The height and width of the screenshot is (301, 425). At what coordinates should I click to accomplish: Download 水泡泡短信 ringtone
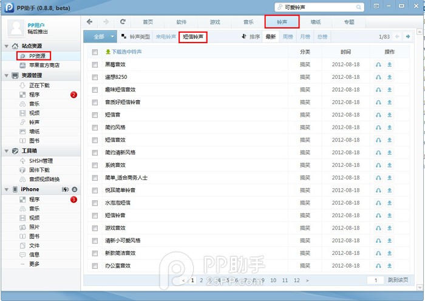(x=390, y=203)
